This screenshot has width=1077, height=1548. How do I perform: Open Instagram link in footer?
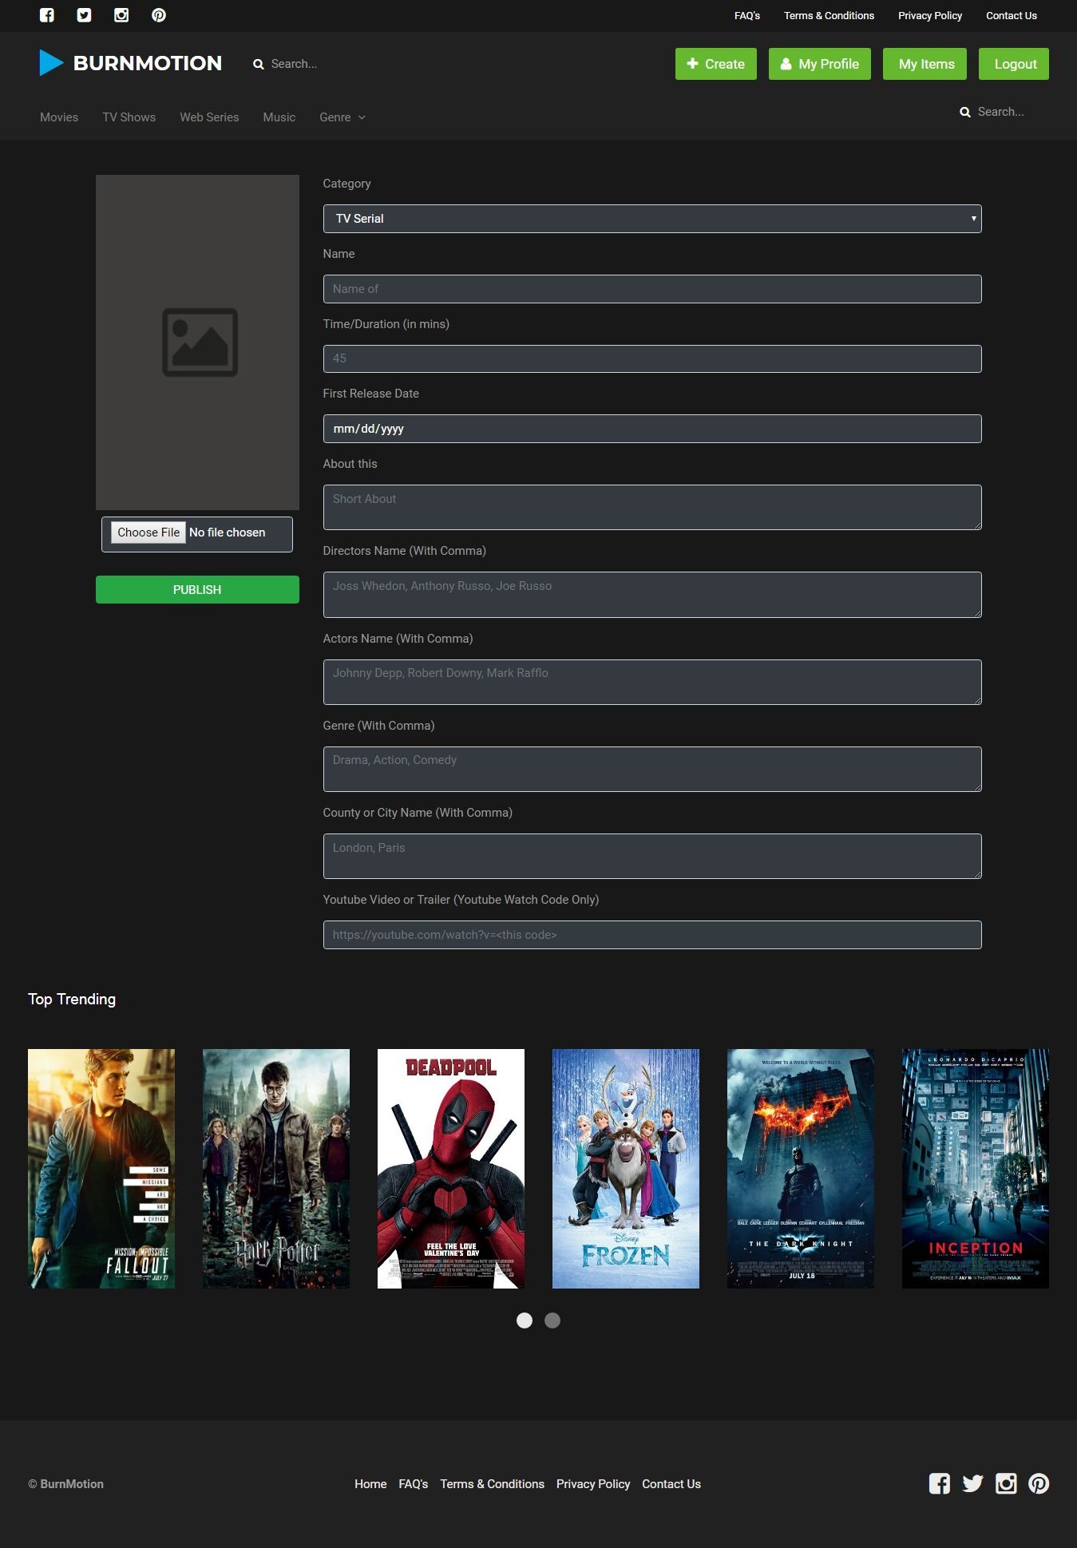(x=1006, y=1484)
